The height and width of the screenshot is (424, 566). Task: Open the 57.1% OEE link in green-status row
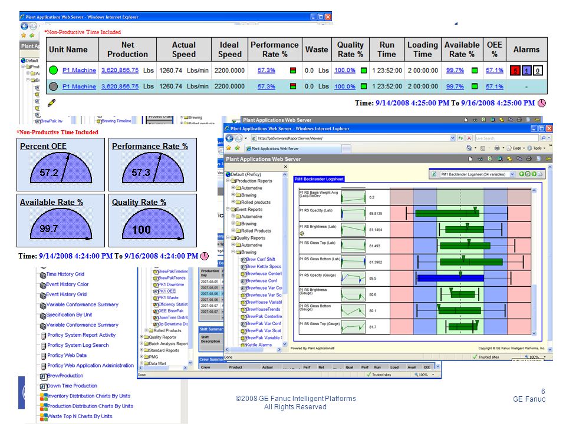495,70
